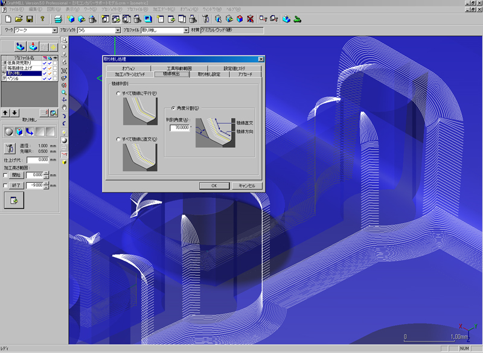Open the ワーク dropdown list
Viewport: 483px width, 353px height.
pyautogui.click(x=55, y=30)
